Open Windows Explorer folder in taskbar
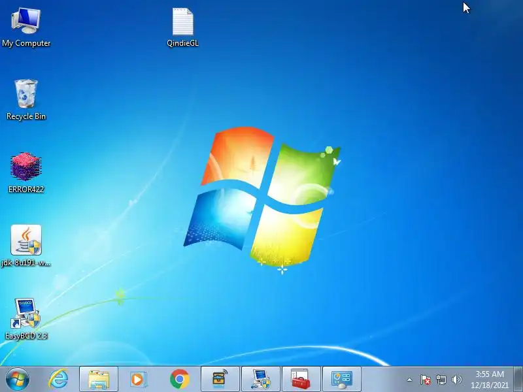 [x=99, y=380]
